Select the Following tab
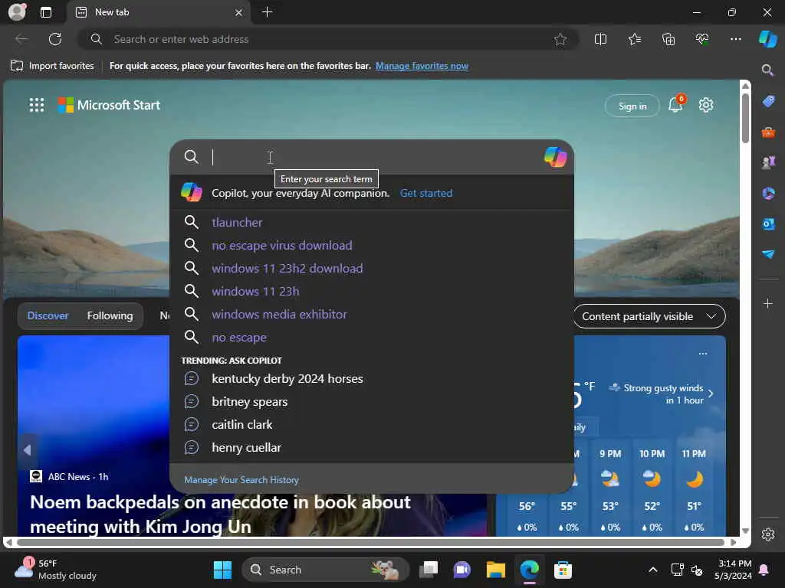This screenshot has width=785, height=588. pyautogui.click(x=110, y=315)
